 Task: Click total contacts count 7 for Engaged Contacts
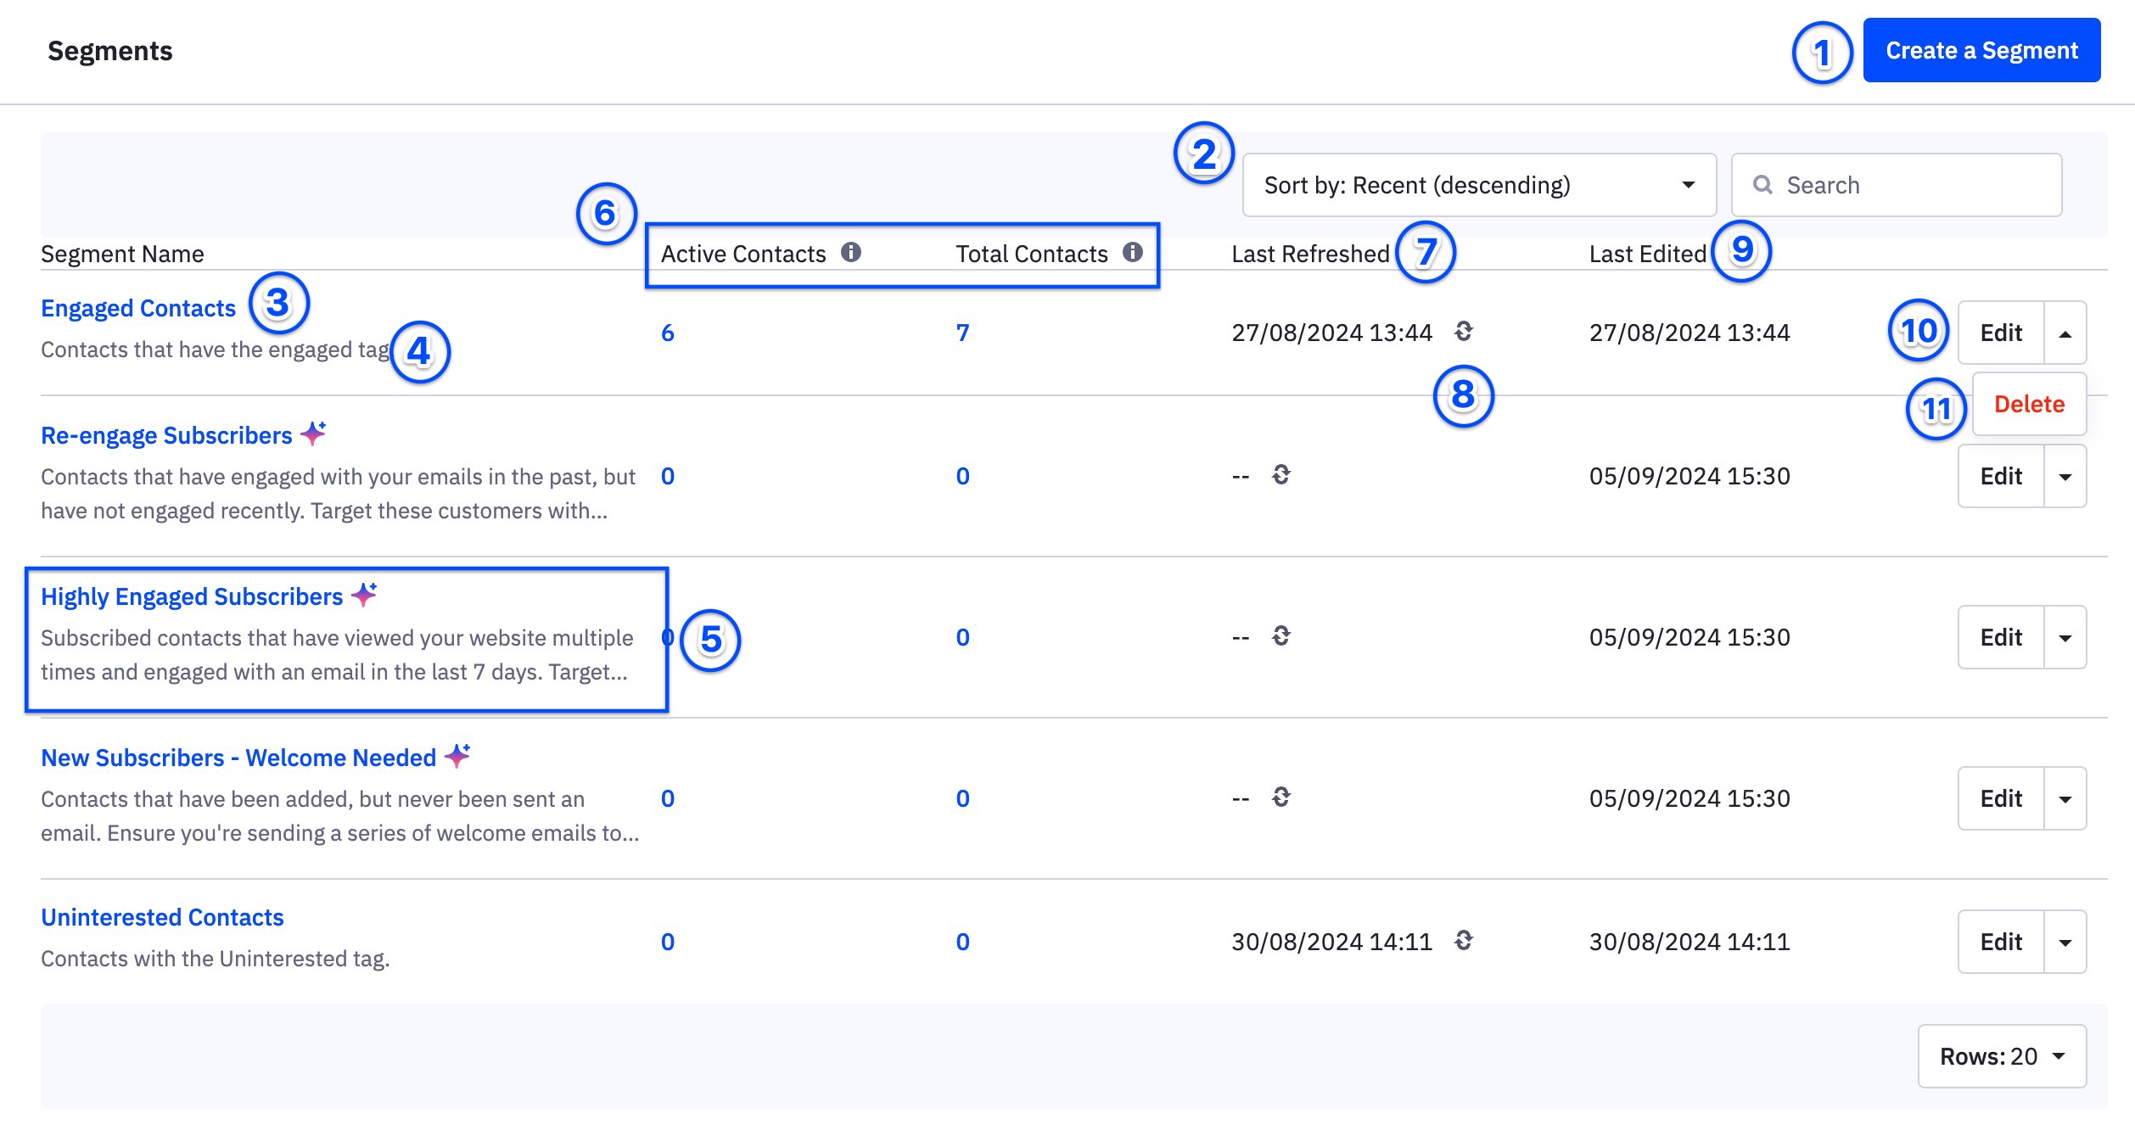click(962, 333)
